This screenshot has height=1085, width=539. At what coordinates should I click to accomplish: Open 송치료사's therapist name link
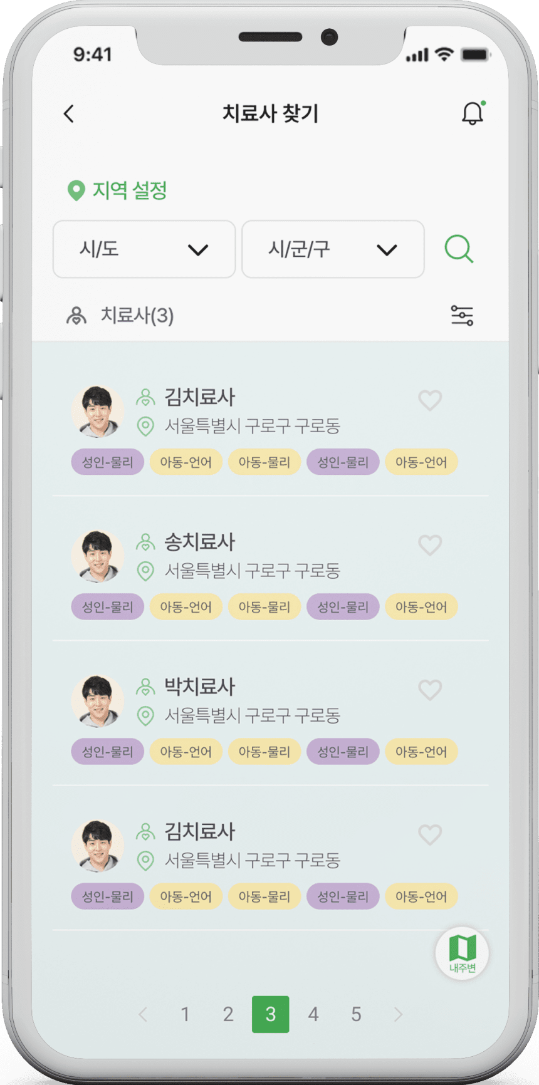point(199,542)
